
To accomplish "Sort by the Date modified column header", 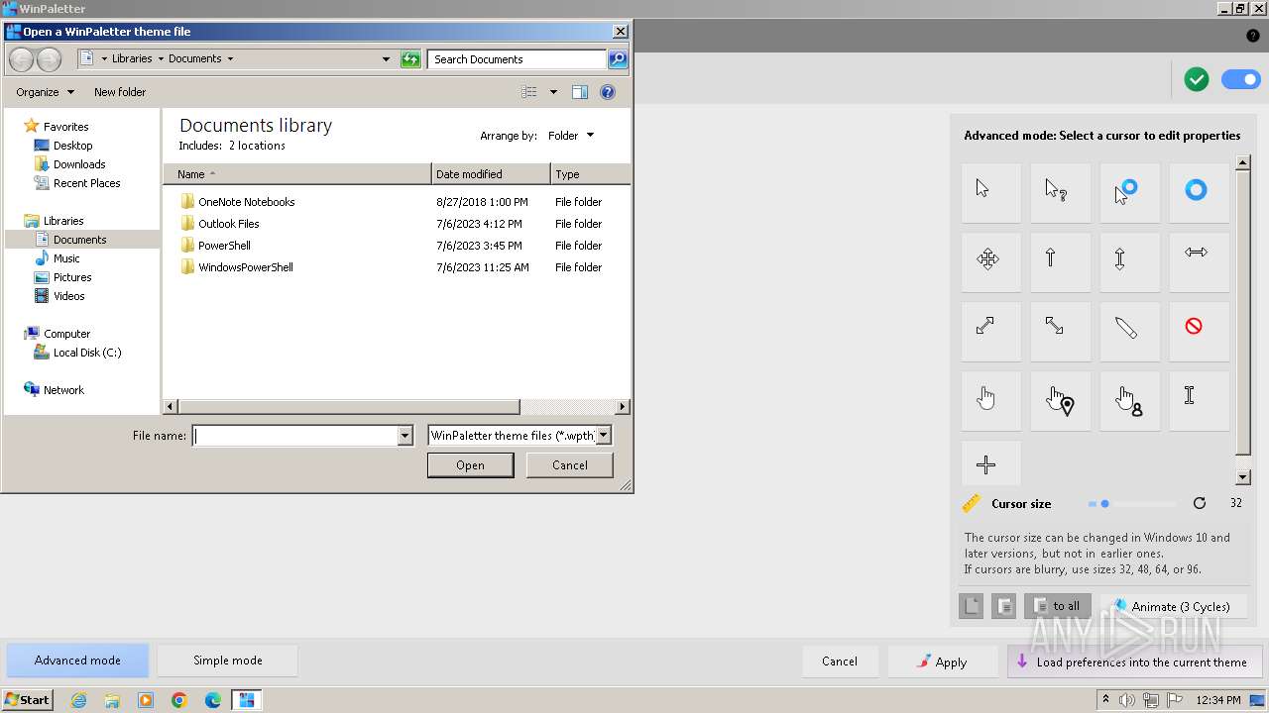I will pos(491,174).
